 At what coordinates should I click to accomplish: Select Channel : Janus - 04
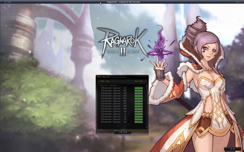tap(114, 96)
